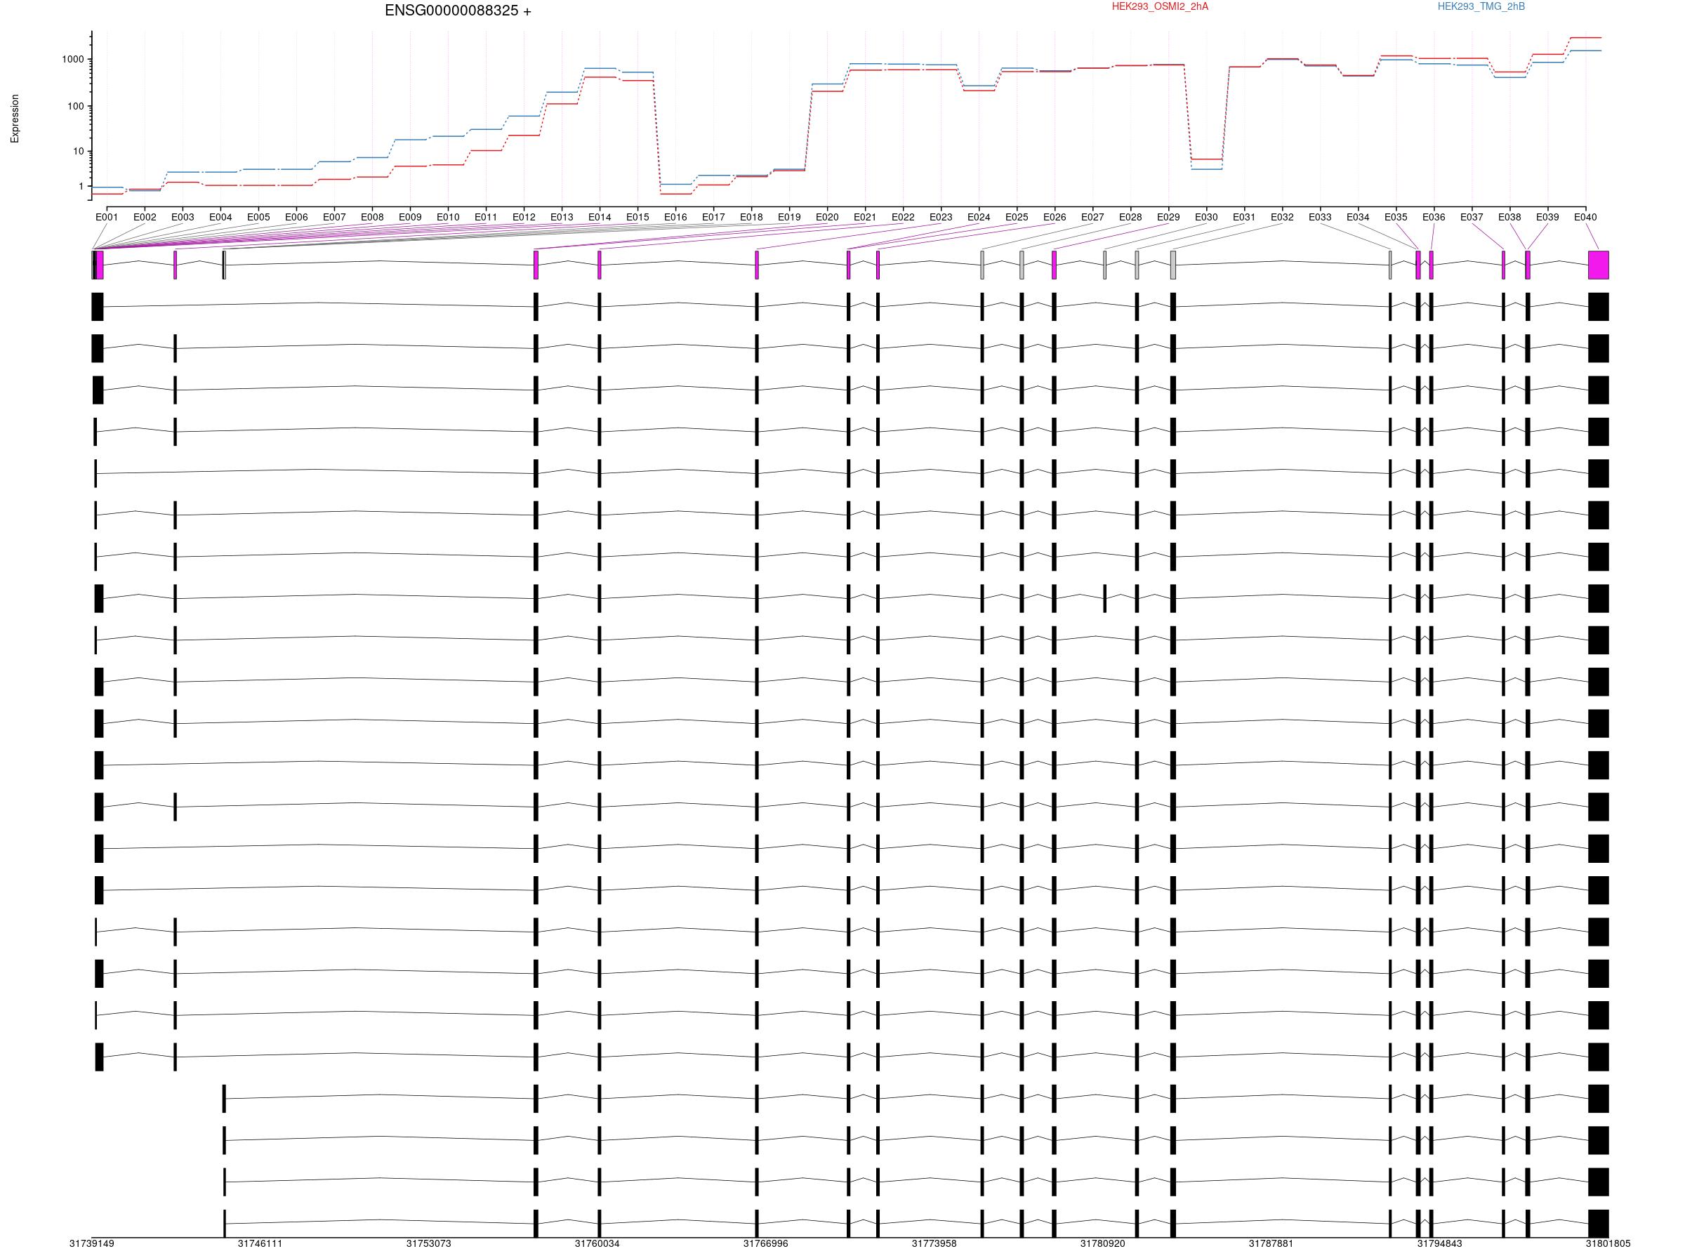
Task: Click the 100 tick on expression axis
Action: [x=75, y=107]
